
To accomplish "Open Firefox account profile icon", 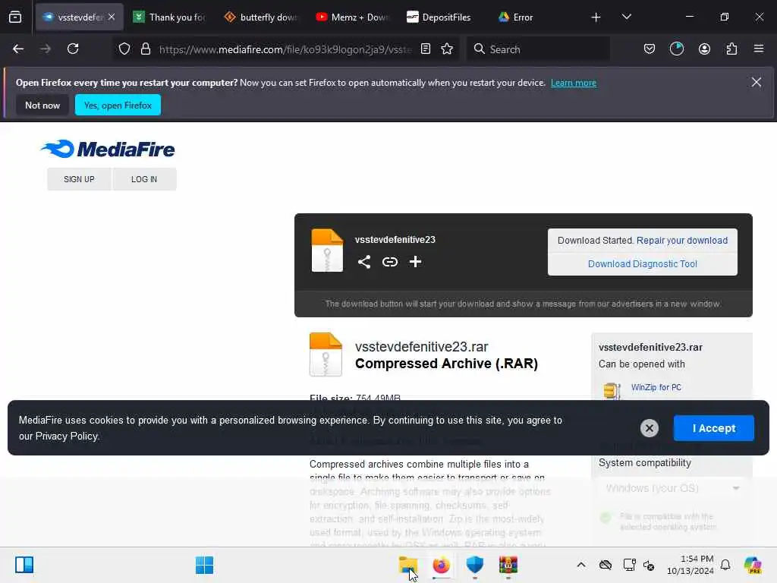I will pos(704,49).
